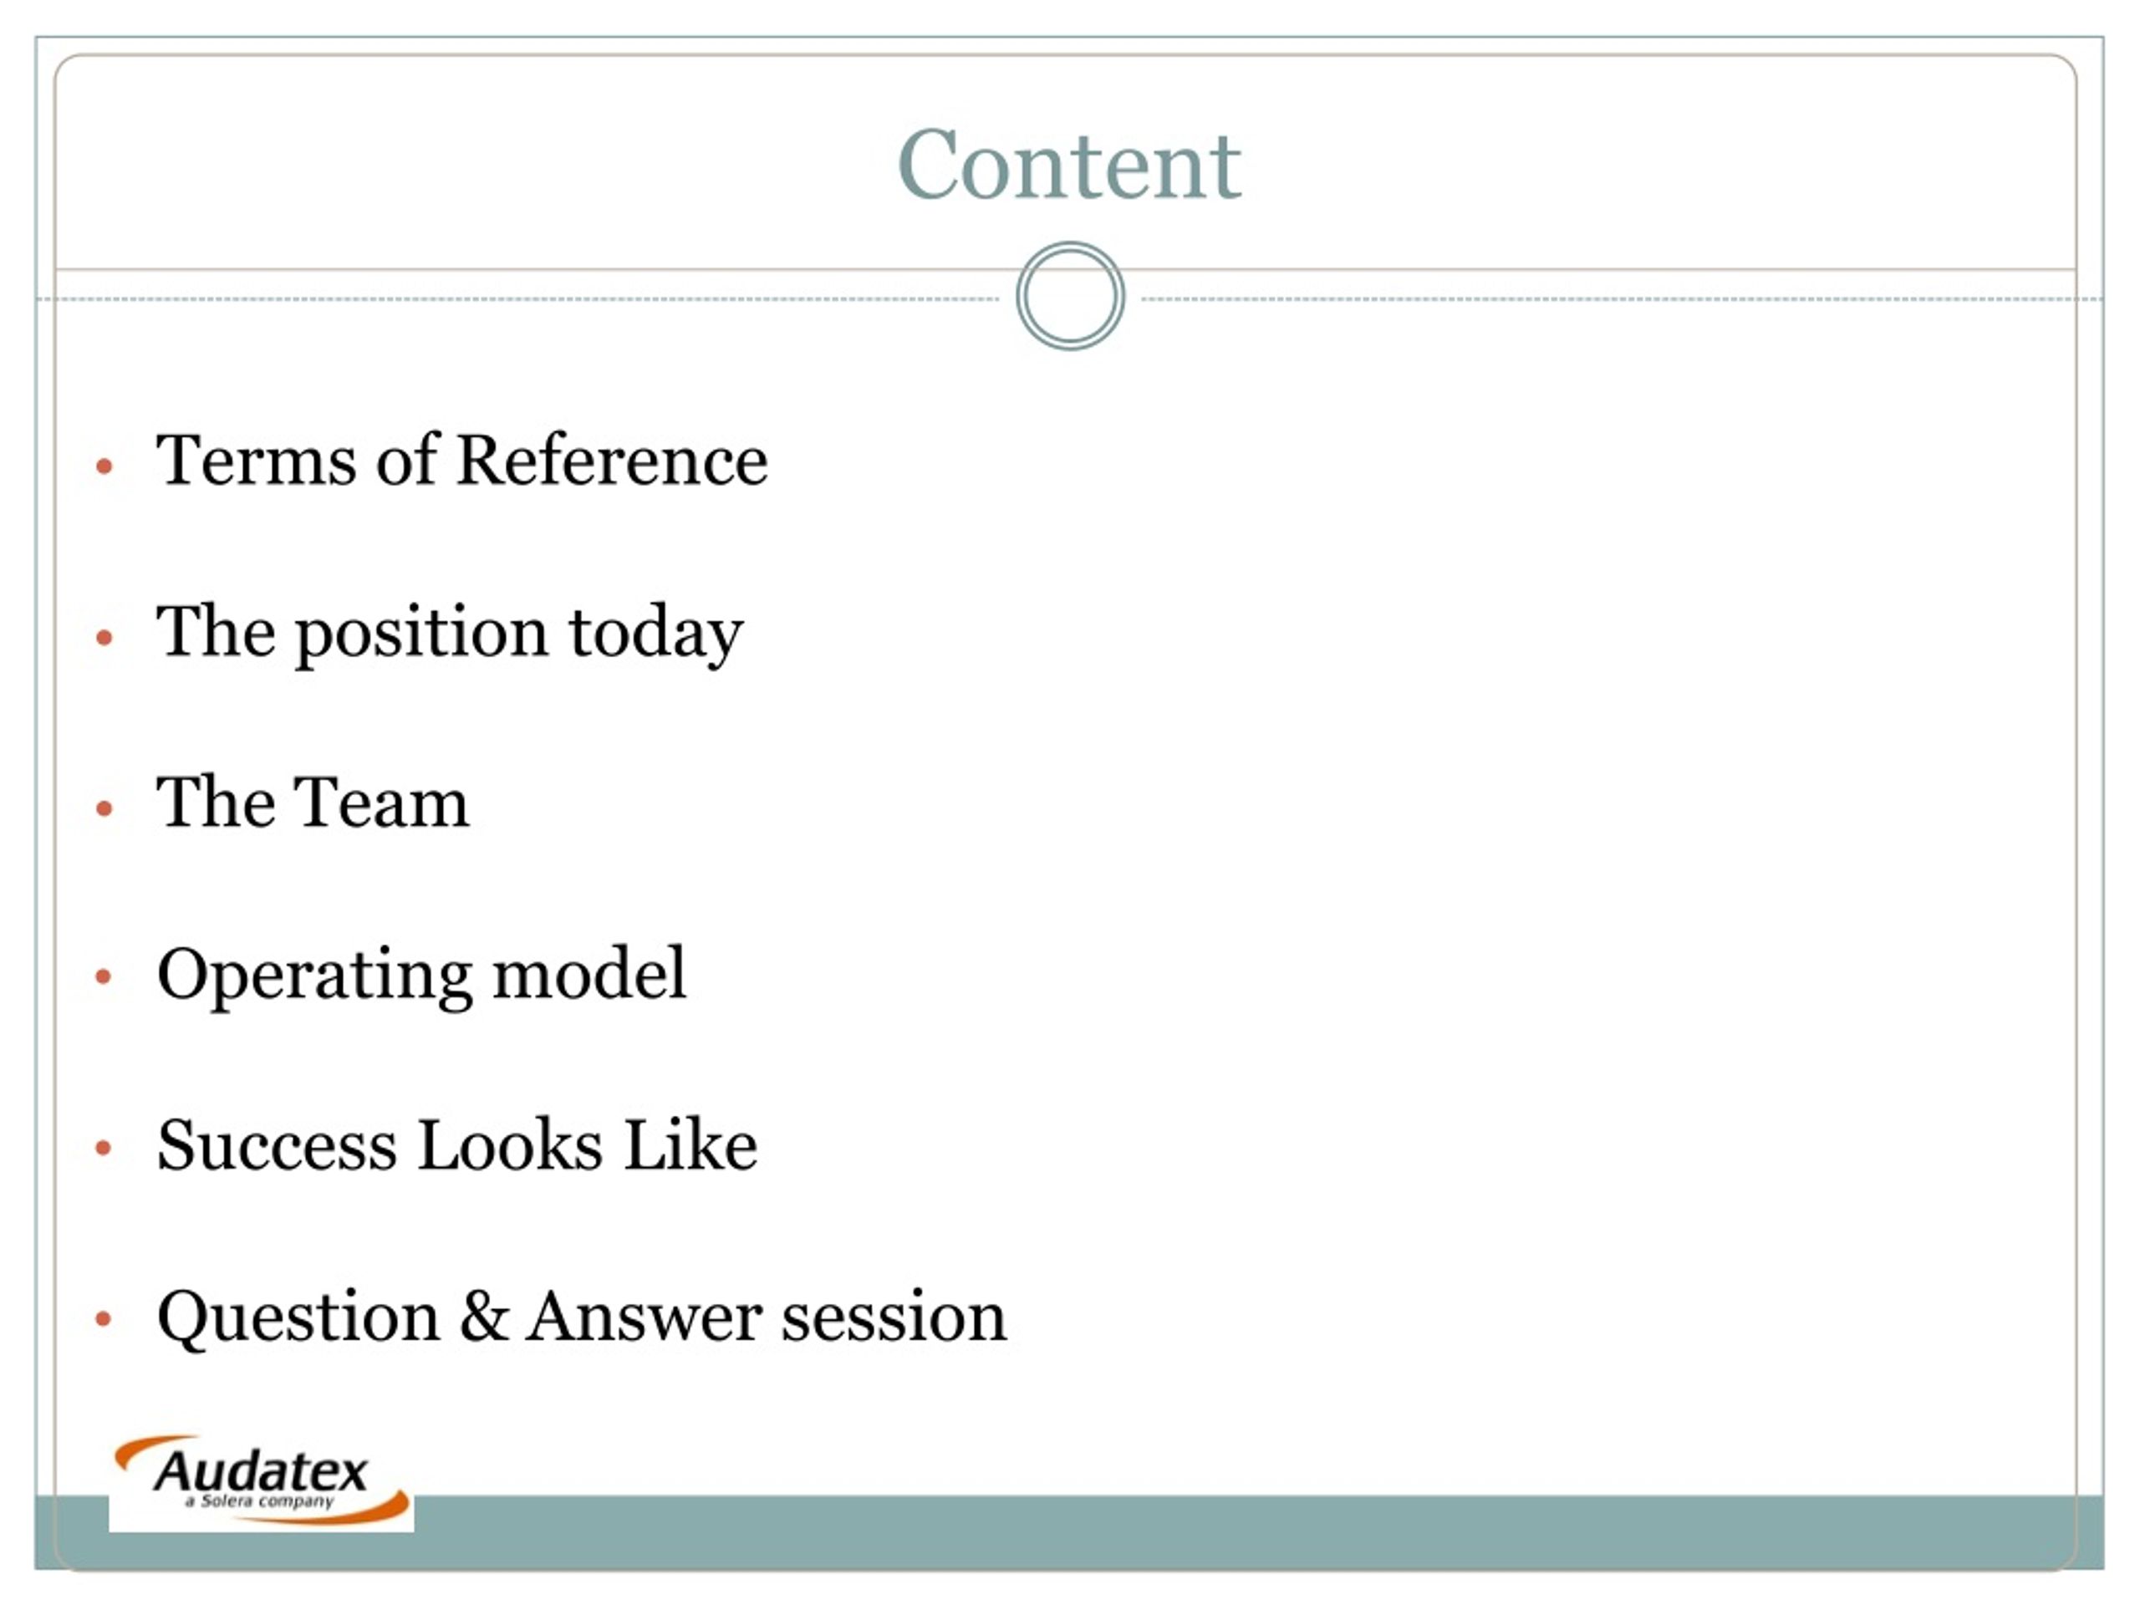Image resolution: width=2140 pixels, height=1605 pixels.
Task: Click the 'a Solera company' tagline
Action: (259, 1501)
